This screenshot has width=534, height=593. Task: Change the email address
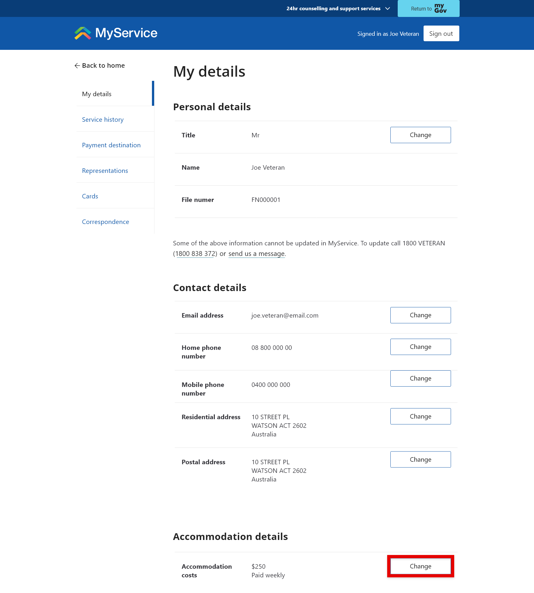tap(420, 315)
